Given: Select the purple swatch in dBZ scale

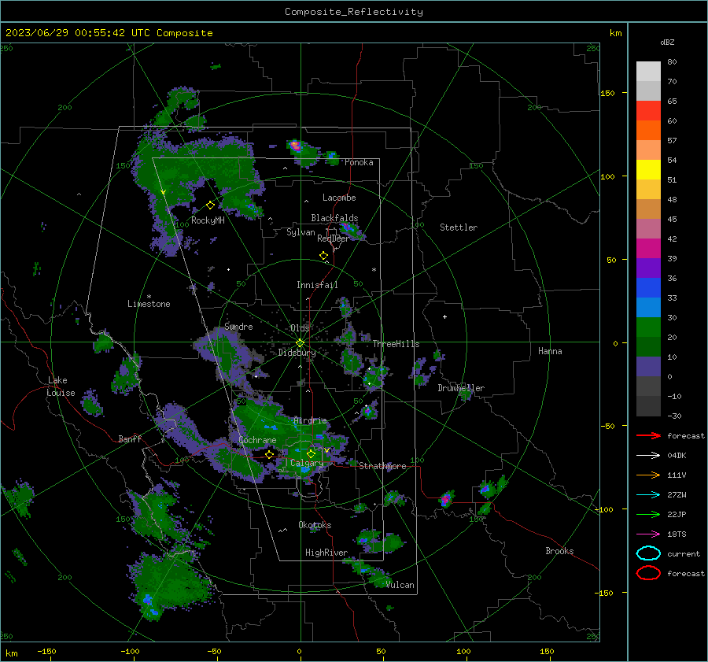Looking at the screenshot, I should click(x=648, y=268).
